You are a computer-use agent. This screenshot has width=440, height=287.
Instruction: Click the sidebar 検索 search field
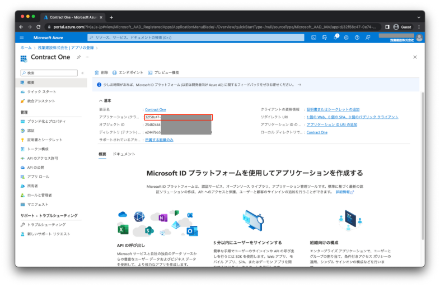click(49, 73)
